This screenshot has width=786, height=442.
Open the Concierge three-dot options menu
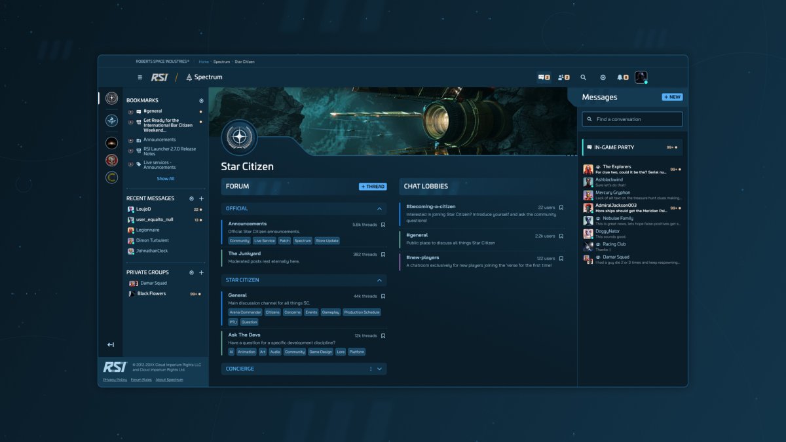pos(371,369)
